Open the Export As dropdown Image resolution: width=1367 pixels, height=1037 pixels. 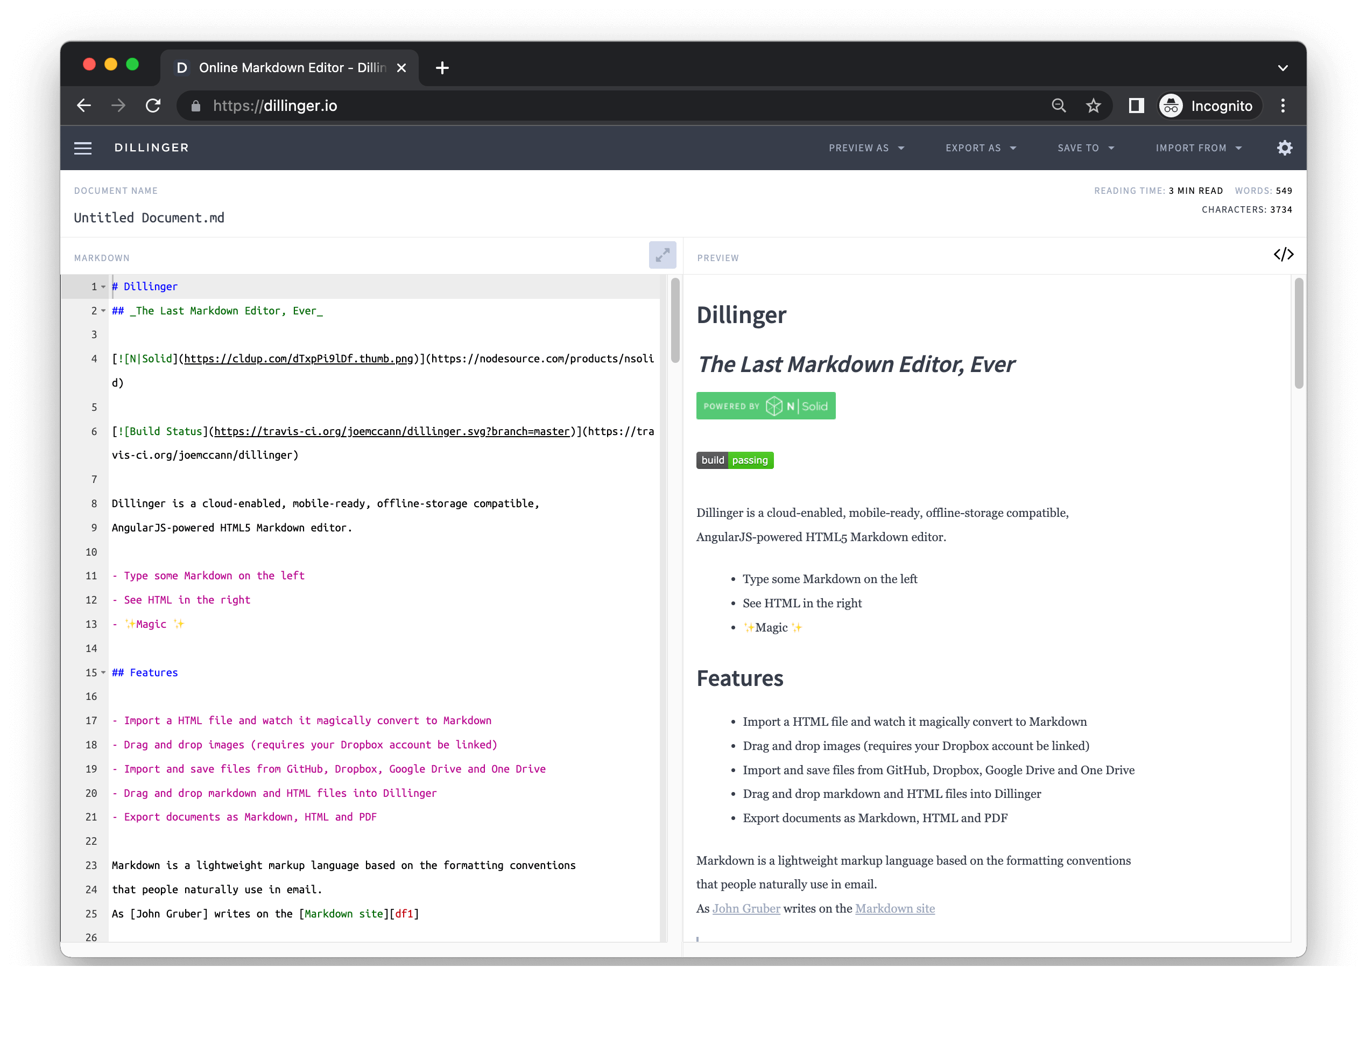(981, 148)
